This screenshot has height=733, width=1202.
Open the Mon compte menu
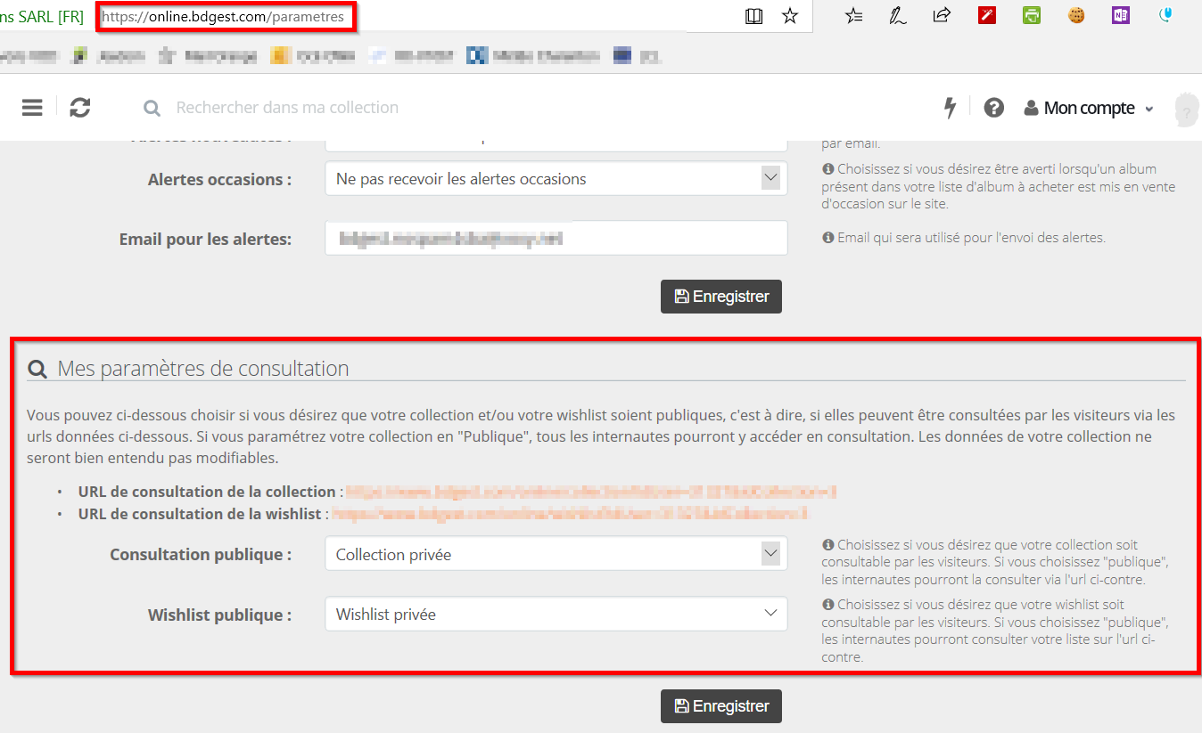point(1089,108)
